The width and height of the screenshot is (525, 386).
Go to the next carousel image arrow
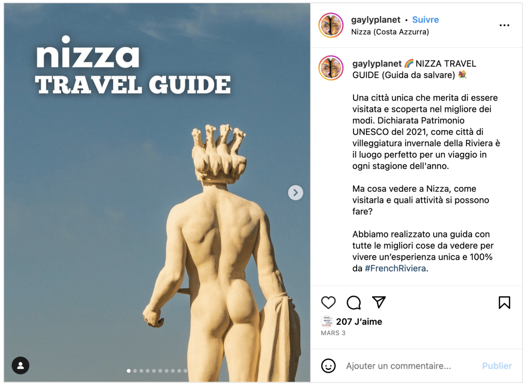point(295,192)
